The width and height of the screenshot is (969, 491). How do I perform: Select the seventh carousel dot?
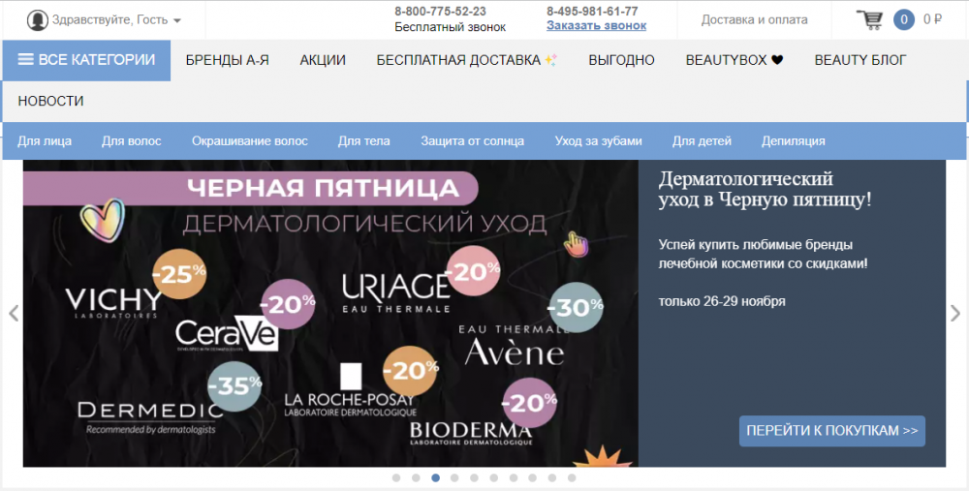point(514,477)
